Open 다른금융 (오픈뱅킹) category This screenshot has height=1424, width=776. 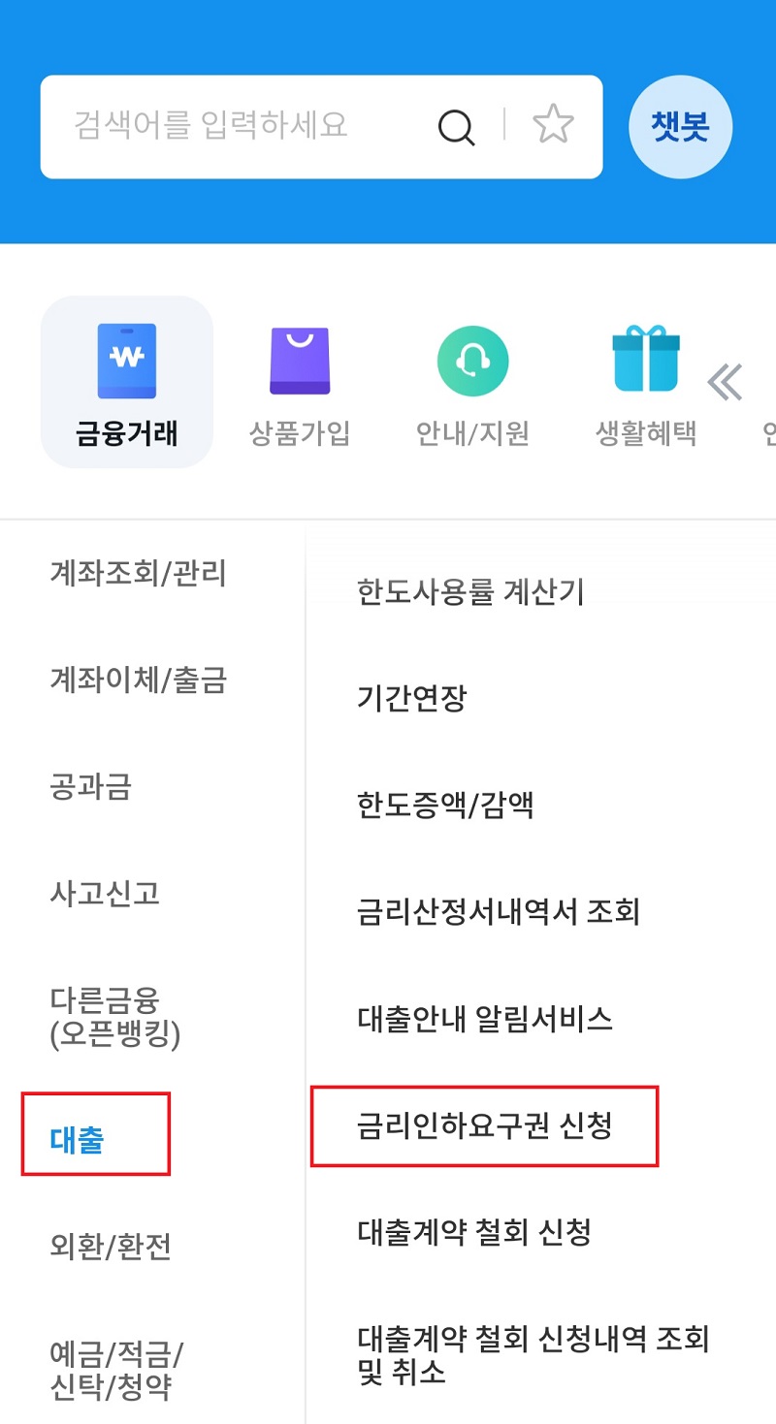114,1017
